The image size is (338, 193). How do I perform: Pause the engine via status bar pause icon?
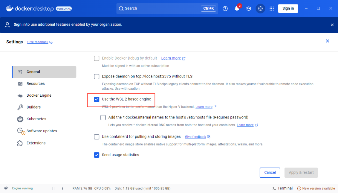[54, 189]
